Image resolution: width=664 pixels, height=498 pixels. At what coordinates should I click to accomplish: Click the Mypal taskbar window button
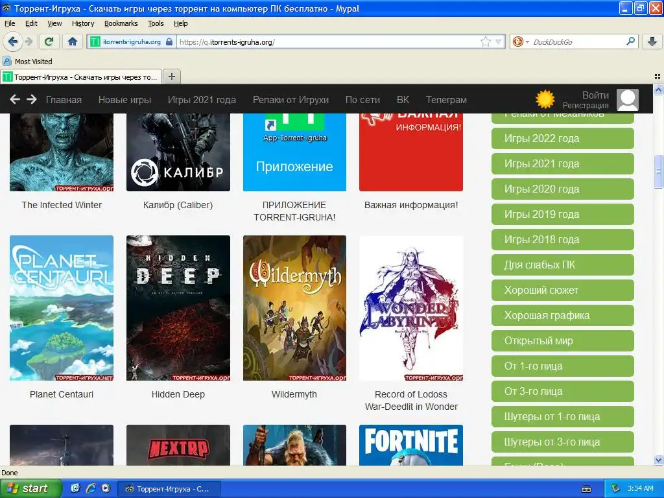click(x=169, y=489)
